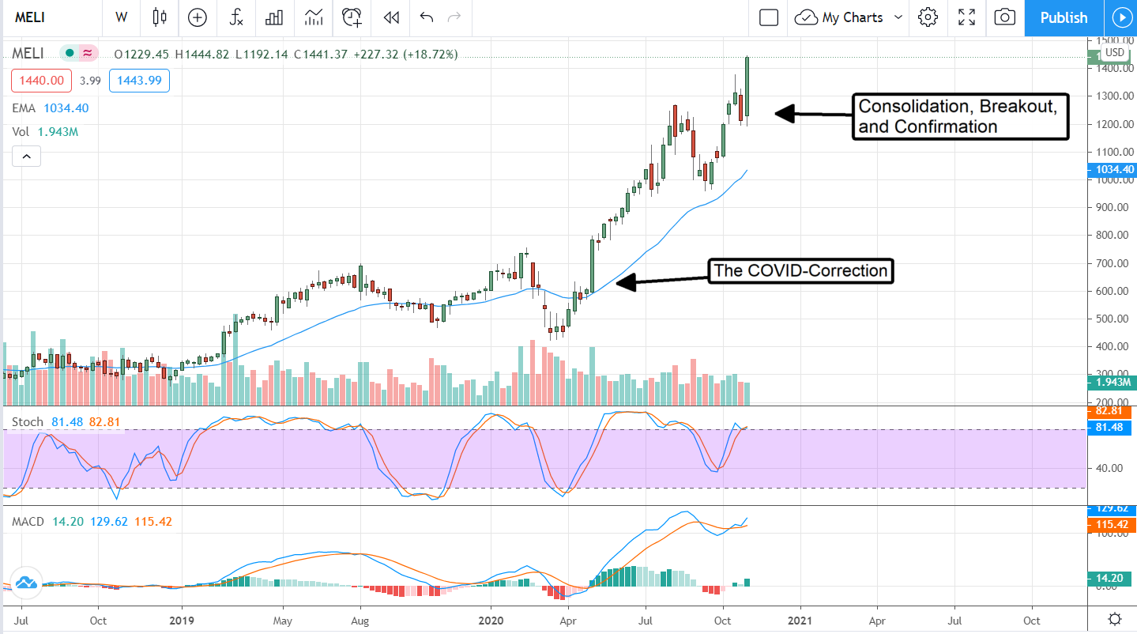Click the Compare or add symbol plus icon
Image resolution: width=1137 pixels, height=634 pixels.
tap(198, 17)
